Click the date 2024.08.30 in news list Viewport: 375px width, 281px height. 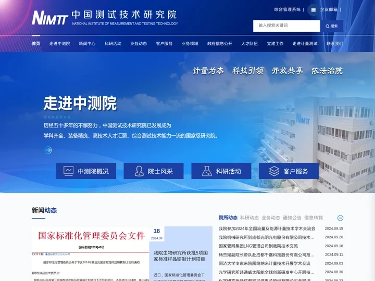click(334, 272)
